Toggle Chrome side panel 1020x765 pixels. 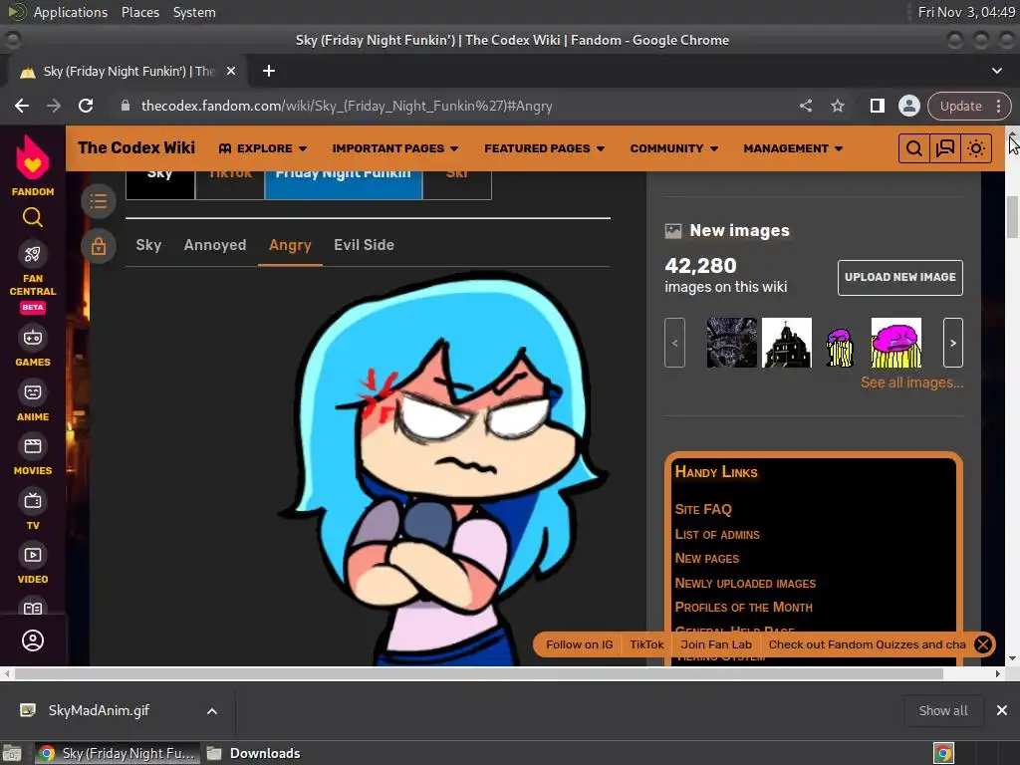pyautogui.click(x=877, y=106)
